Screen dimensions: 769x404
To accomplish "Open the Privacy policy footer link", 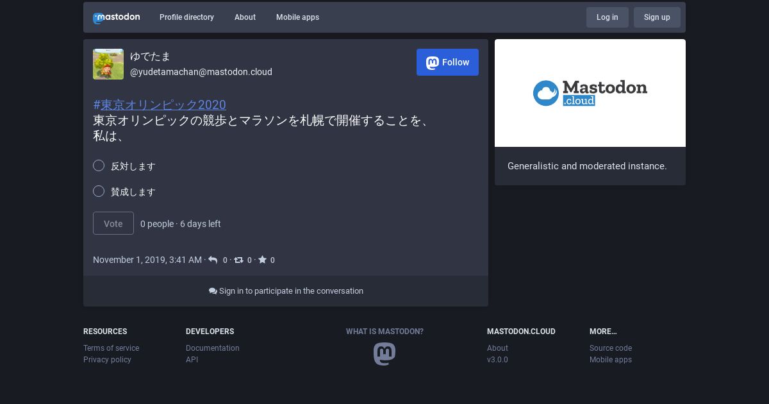I will (x=107, y=360).
